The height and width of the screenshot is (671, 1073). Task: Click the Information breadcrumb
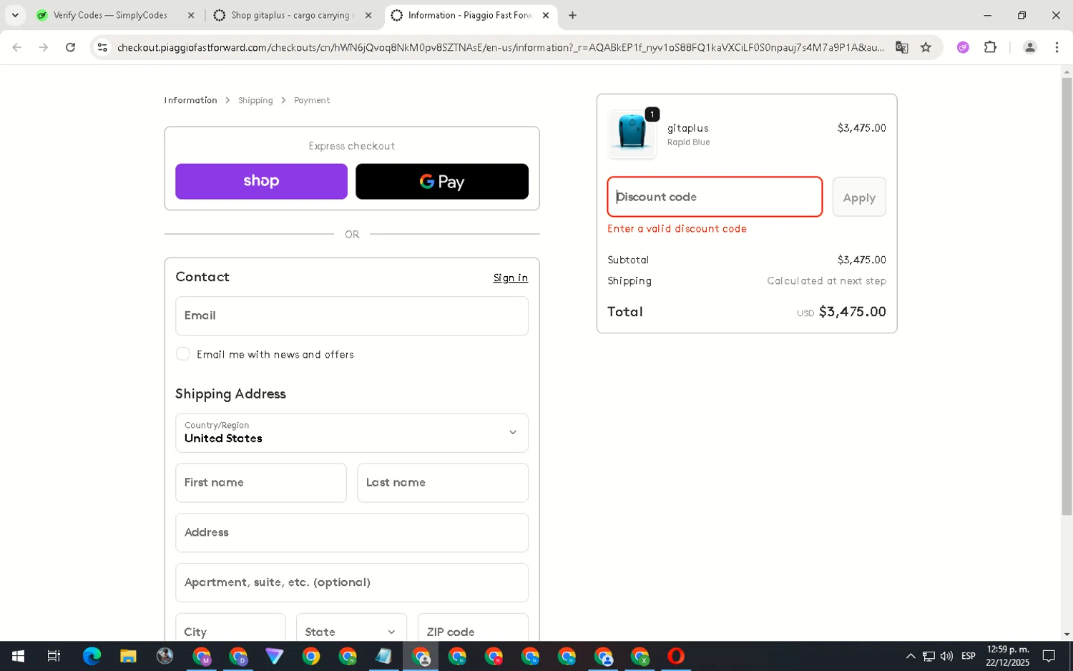pyautogui.click(x=190, y=100)
